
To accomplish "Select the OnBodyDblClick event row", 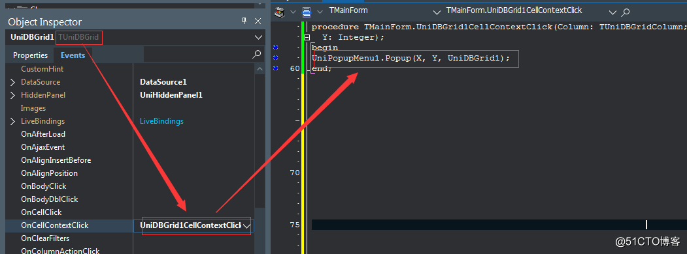I will click(129, 199).
